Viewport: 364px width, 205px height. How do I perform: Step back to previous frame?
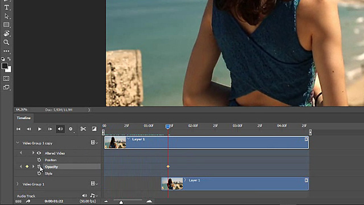click(29, 129)
